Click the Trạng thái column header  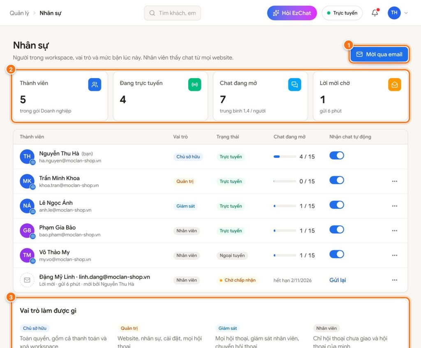tap(228, 137)
